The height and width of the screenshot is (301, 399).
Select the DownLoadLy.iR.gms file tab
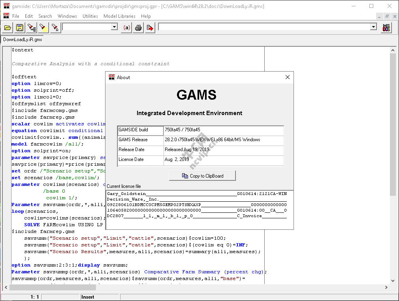23,40
